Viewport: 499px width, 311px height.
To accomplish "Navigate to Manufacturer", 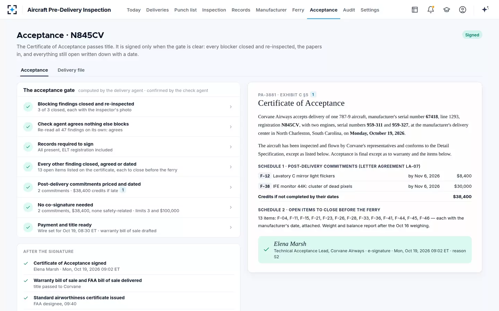I will click(271, 10).
